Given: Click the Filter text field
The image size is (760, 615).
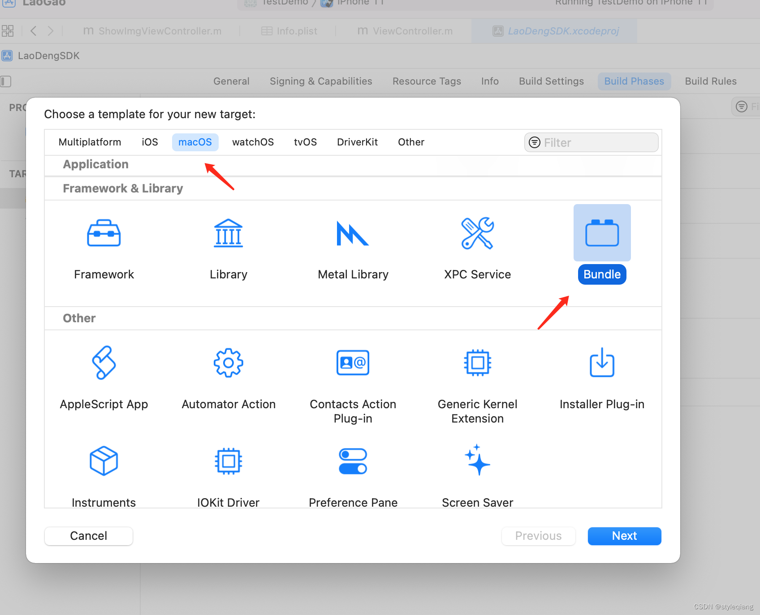Looking at the screenshot, I should click(592, 142).
